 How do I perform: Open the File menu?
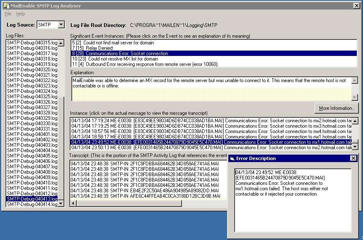point(8,14)
